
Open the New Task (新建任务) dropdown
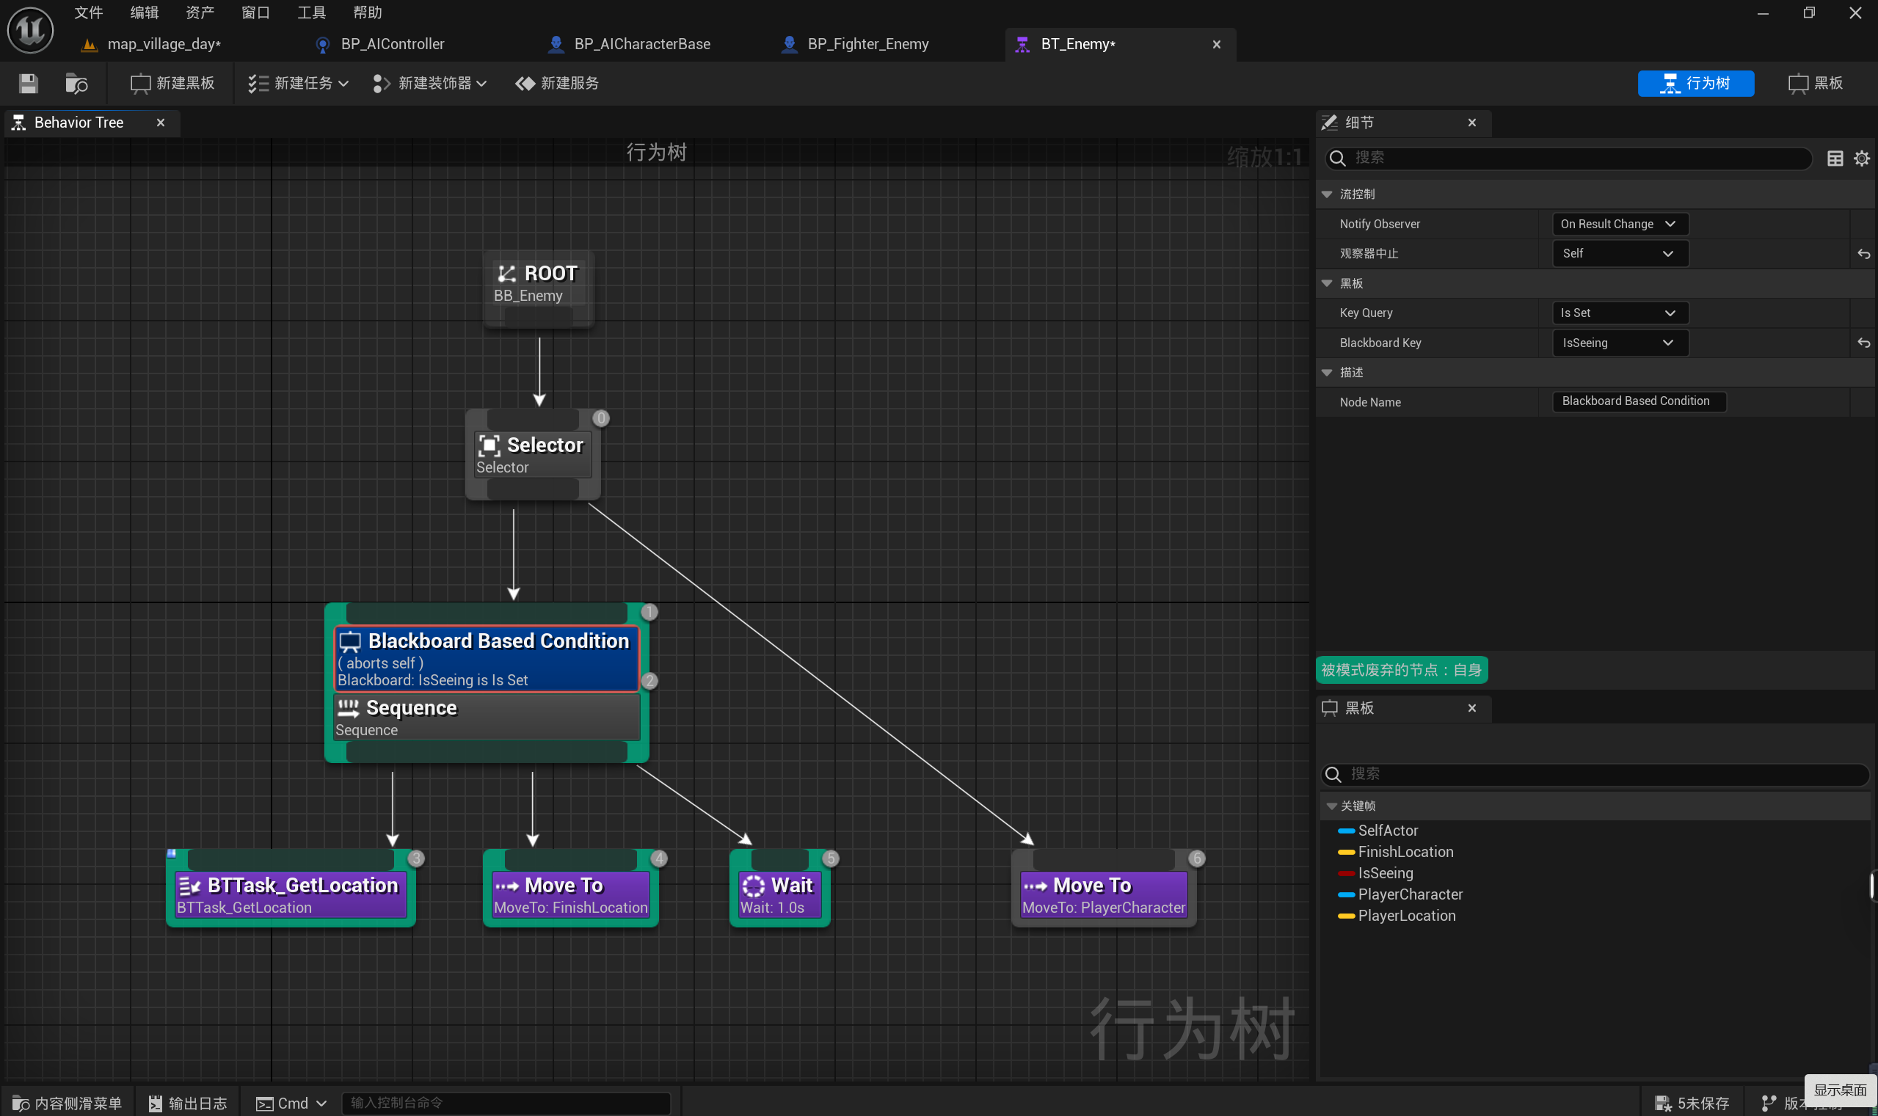pos(299,83)
